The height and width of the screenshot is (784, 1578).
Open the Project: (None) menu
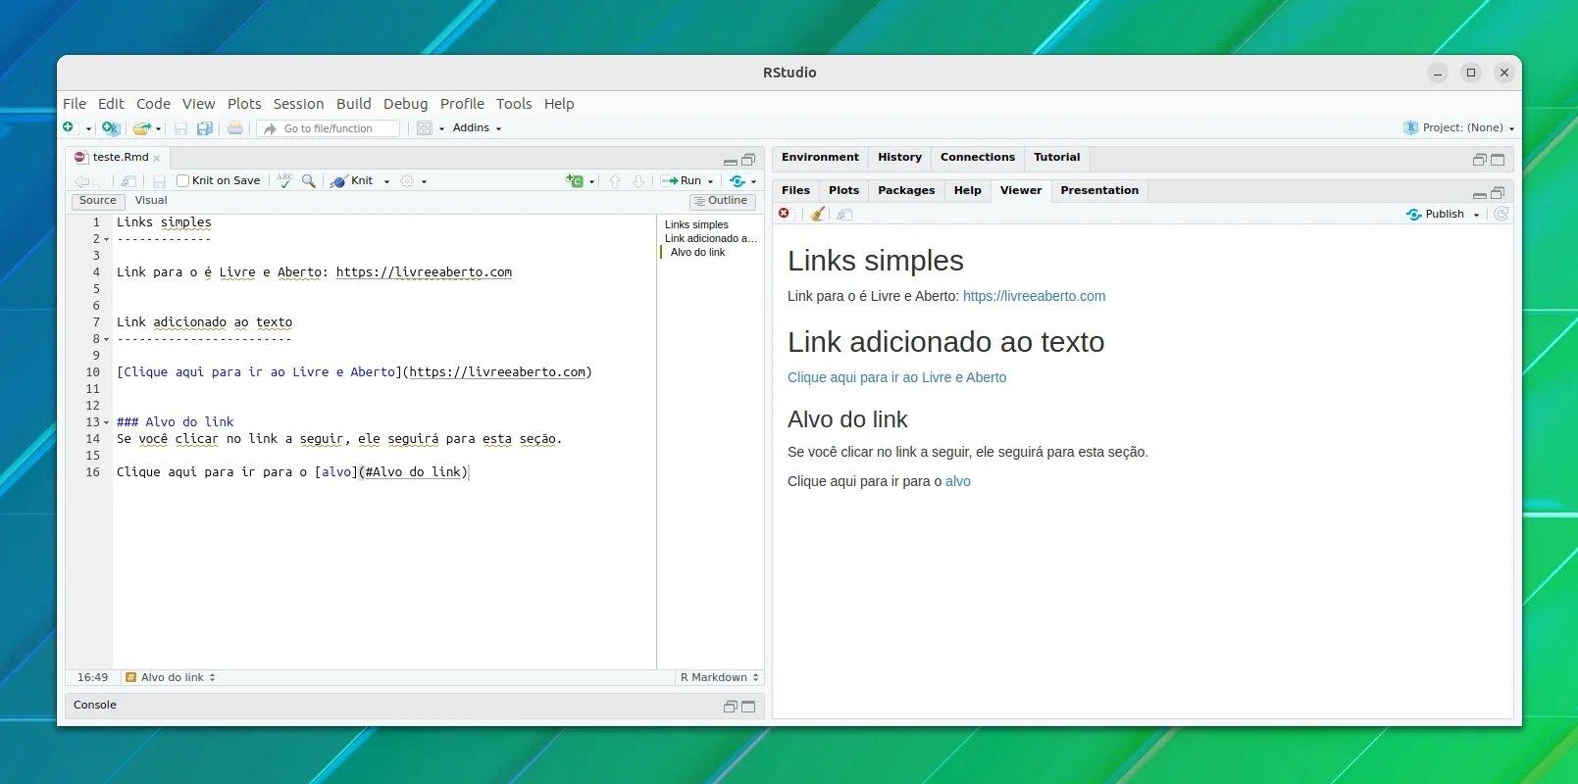1459,128
